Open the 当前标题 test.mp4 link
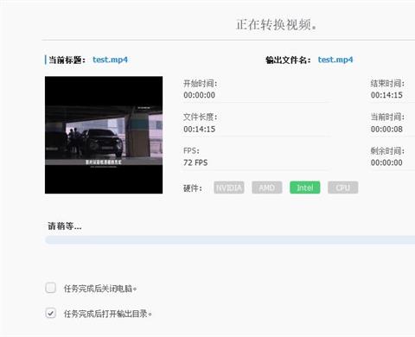This screenshot has width=415, height=337. point(110,60)
